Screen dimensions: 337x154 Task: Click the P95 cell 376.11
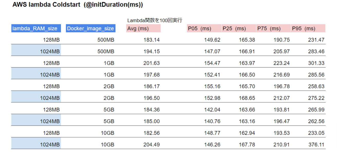click(316, 145)
